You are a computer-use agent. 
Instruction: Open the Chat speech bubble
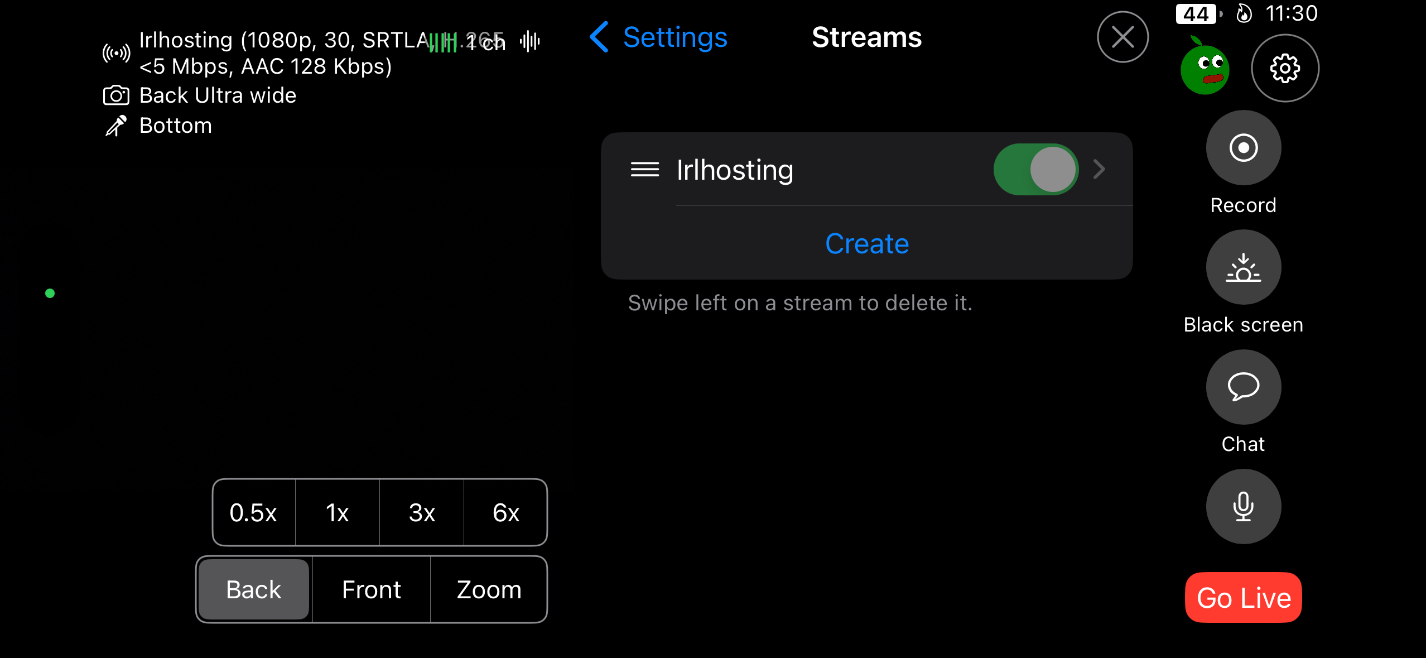point(1243,387)
